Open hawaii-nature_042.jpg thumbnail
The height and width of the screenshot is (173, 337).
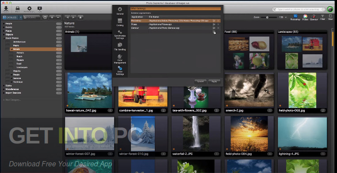click(90, 90)
